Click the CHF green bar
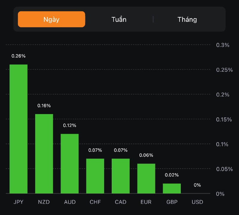The height and width of the screenshot is (215, 239). pos(95,176)
